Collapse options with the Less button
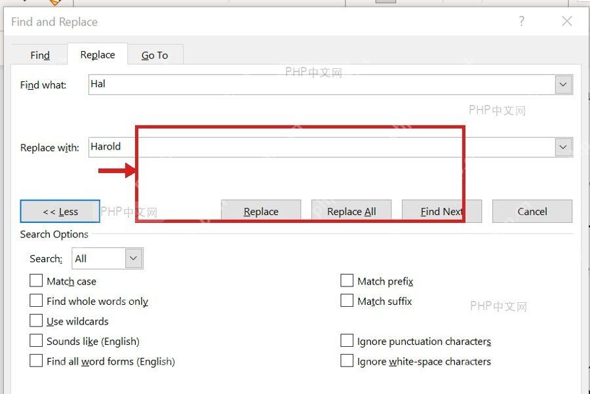This screenshot has height=394, width=590. point(60,212)
